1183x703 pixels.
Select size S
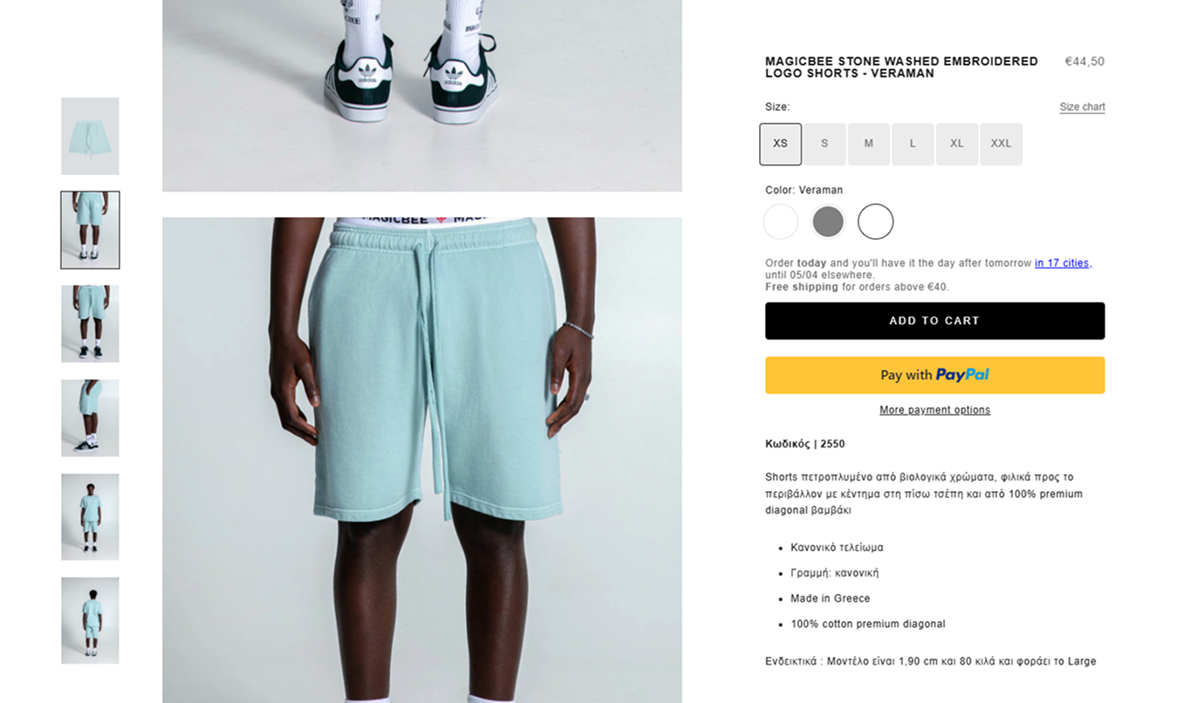coord(824,144)
